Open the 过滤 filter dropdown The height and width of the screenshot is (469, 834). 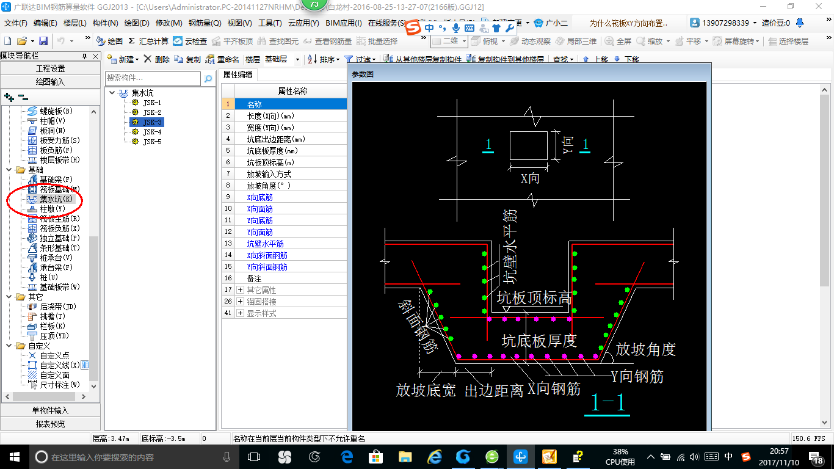coord(361,60)
